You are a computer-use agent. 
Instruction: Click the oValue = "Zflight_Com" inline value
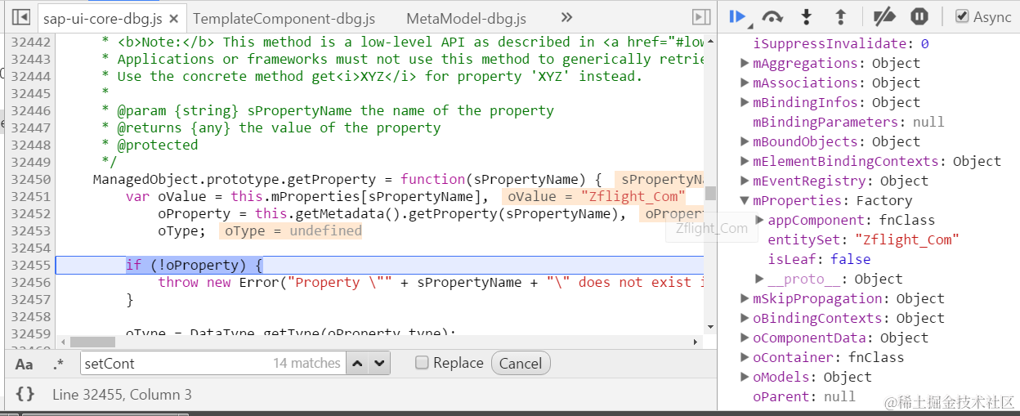[593, 196]
